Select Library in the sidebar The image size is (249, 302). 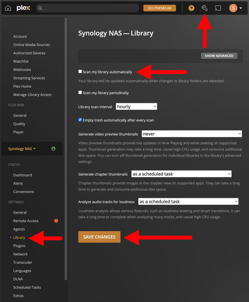pyautogui.click(x=19, y=238)
